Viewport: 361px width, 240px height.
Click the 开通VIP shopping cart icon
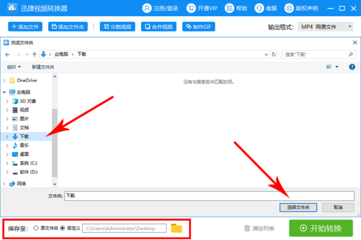click(191, 8)
